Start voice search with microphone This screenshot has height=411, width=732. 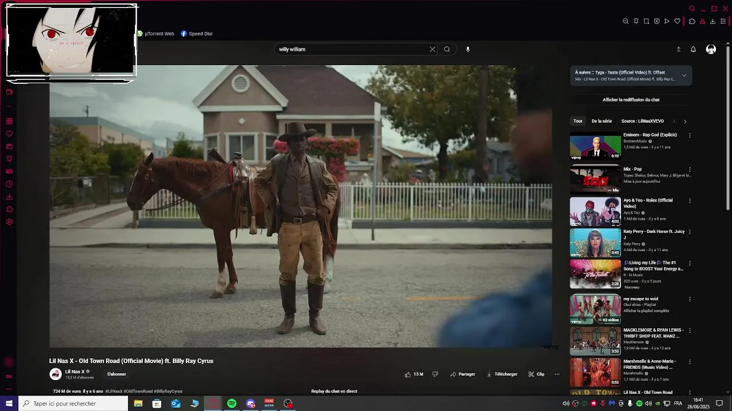point(468,49)
